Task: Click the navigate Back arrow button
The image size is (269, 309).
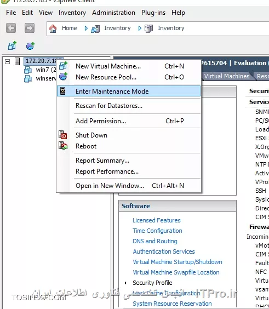Action: pos(11,28)
